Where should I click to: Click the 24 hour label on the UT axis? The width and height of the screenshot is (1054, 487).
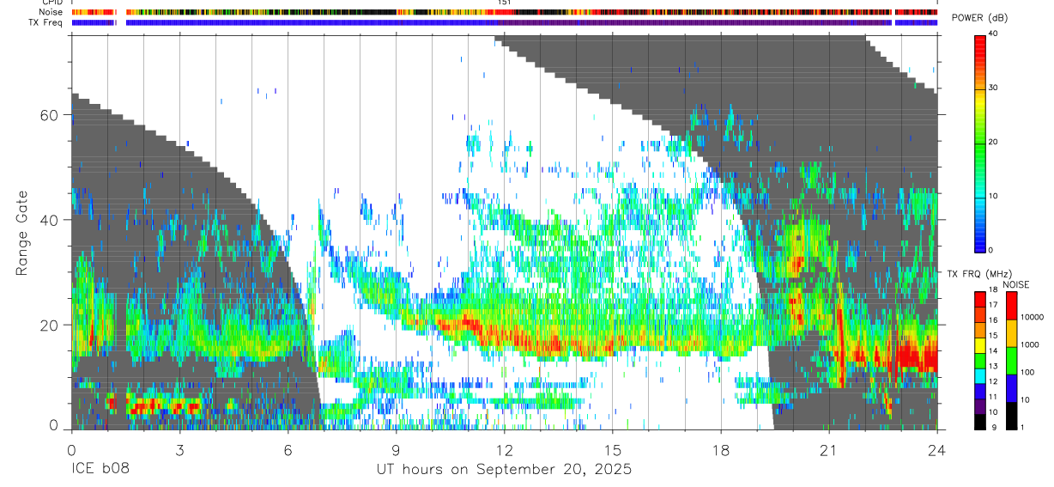[x=937, y=448]
